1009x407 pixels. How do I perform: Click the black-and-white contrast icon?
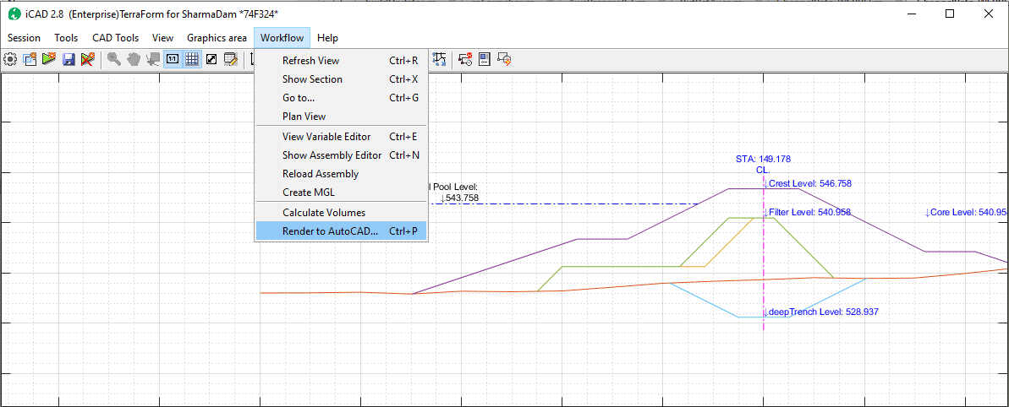coord(211,59)
